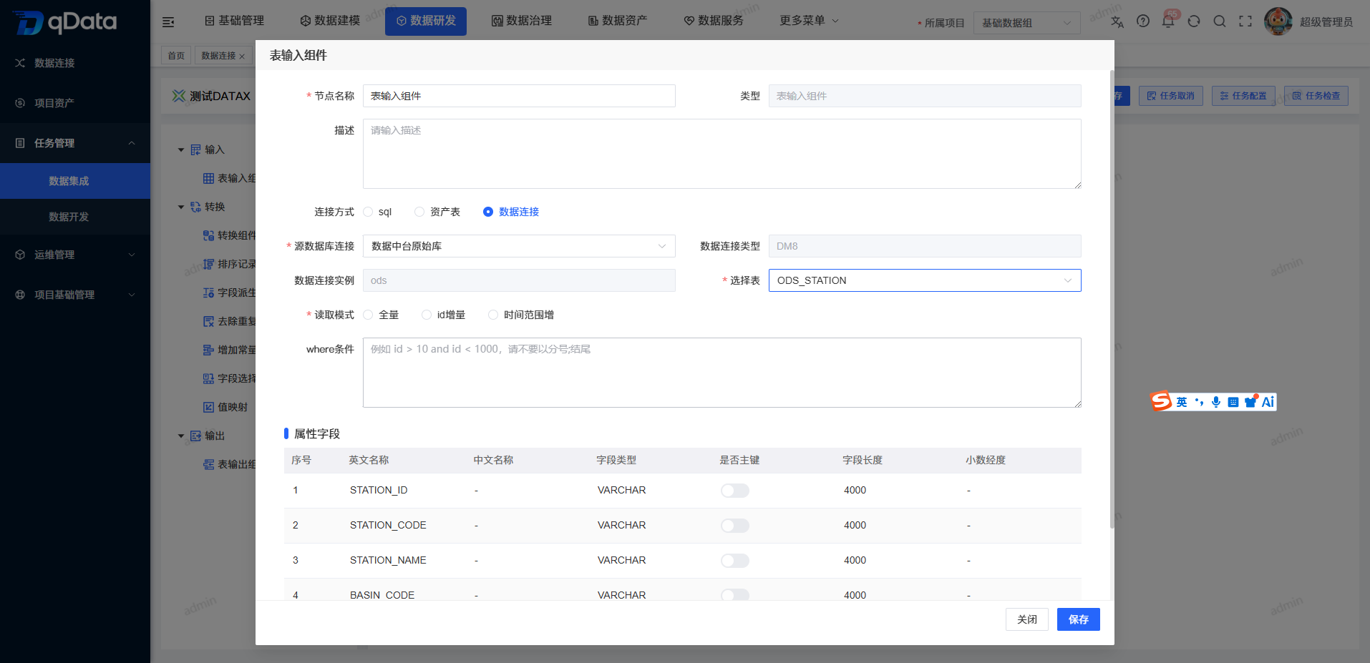Click the 任务管理 sidebar icon
The width and height of the screenshot is (1370, 663).
coord(20,143)
